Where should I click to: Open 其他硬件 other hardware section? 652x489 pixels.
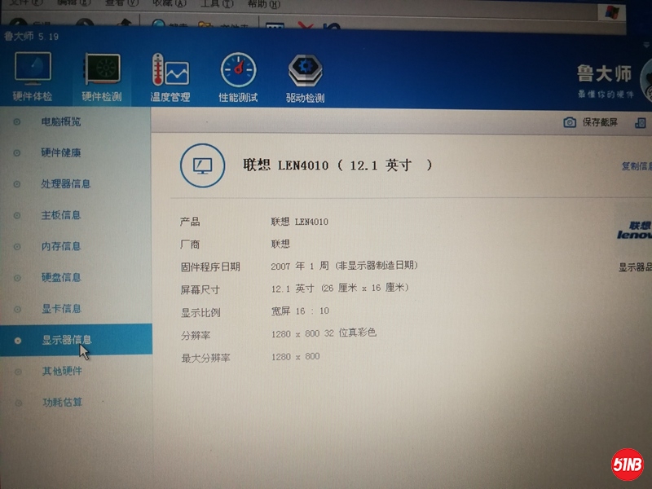coord(62,371)
